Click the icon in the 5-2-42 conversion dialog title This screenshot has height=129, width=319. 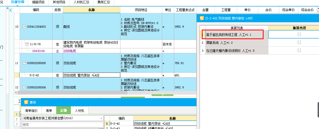point(202,18)
